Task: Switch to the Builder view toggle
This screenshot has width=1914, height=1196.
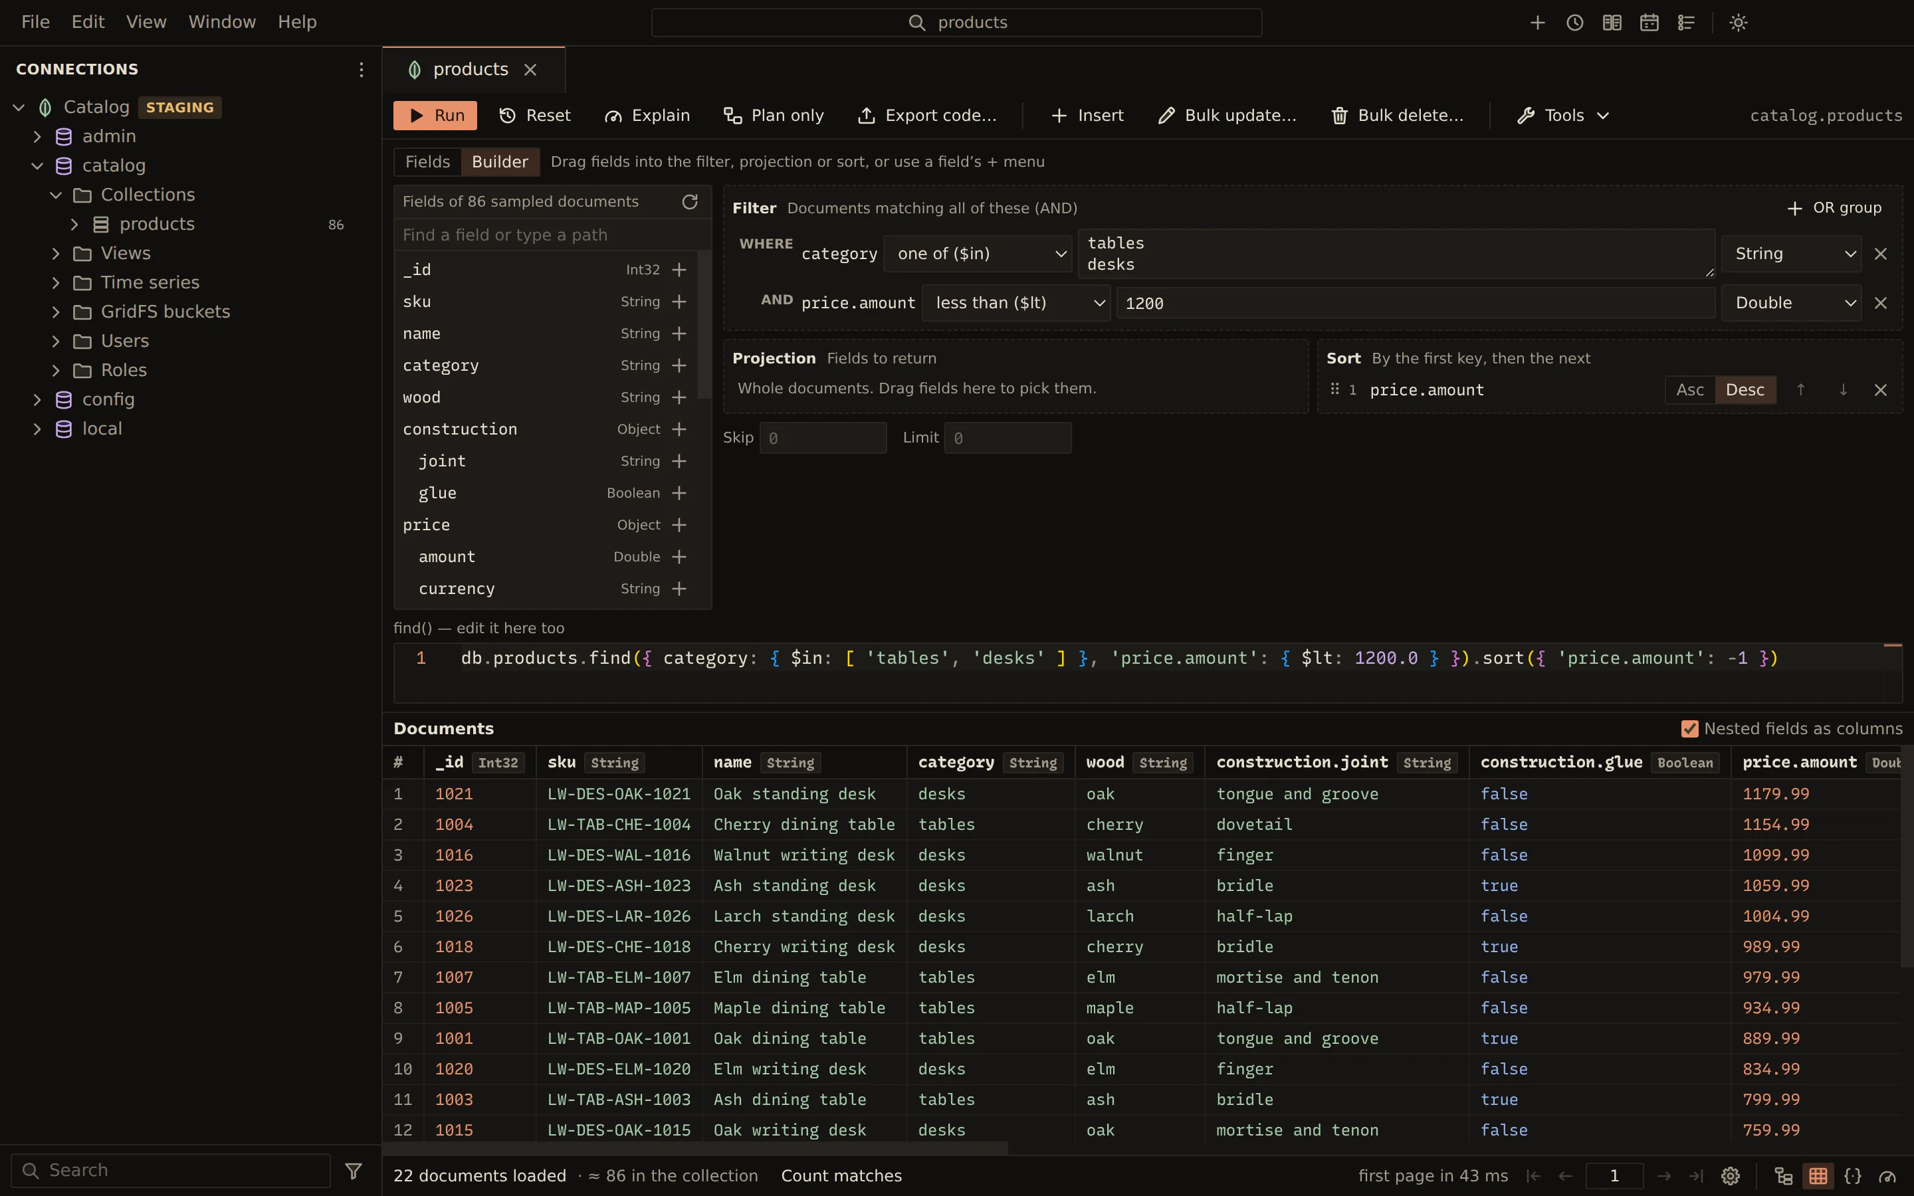Action: 500,162
